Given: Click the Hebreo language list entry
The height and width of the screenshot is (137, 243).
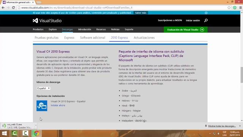Looking at the screenshot, I should (130, 100).
